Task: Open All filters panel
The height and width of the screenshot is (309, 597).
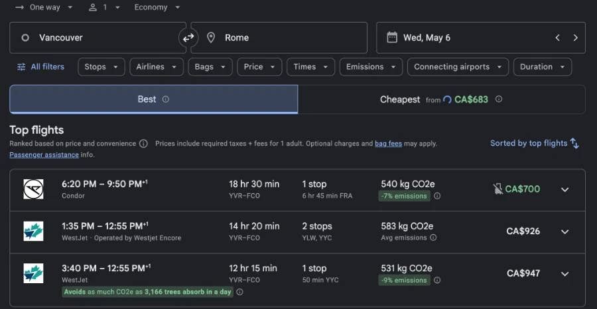Action: 40,67
